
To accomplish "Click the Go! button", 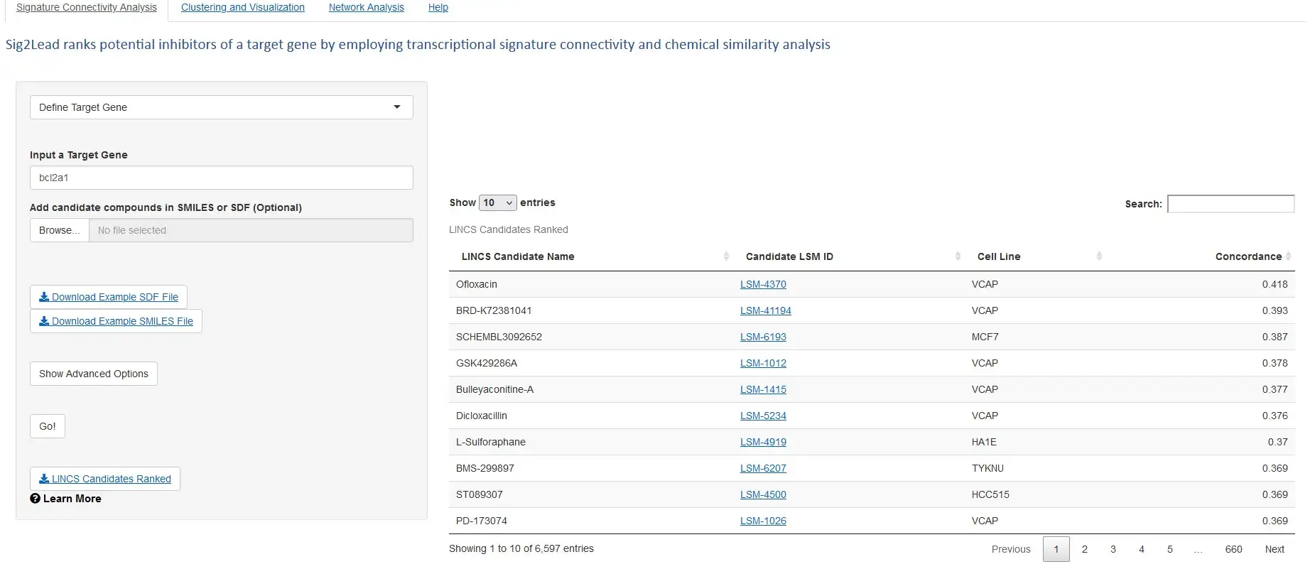I will click(48, 426).
